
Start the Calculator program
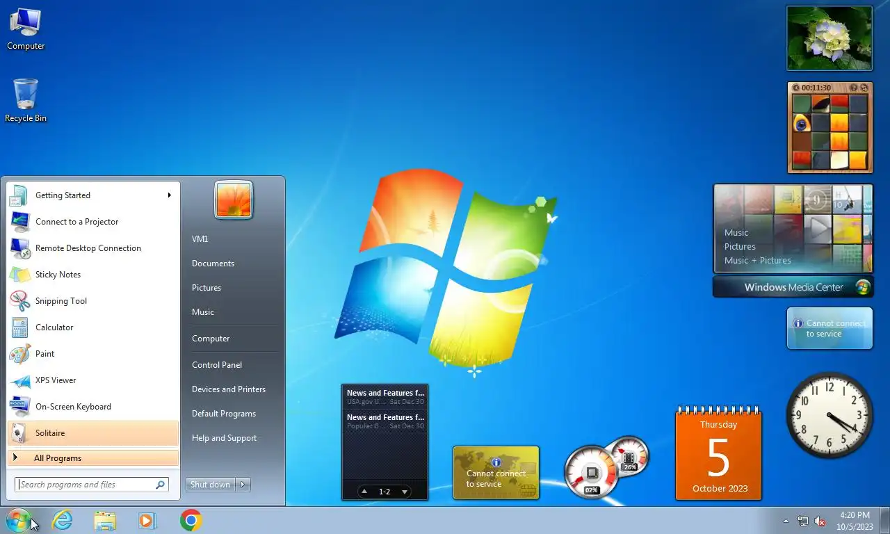(92, 327)
